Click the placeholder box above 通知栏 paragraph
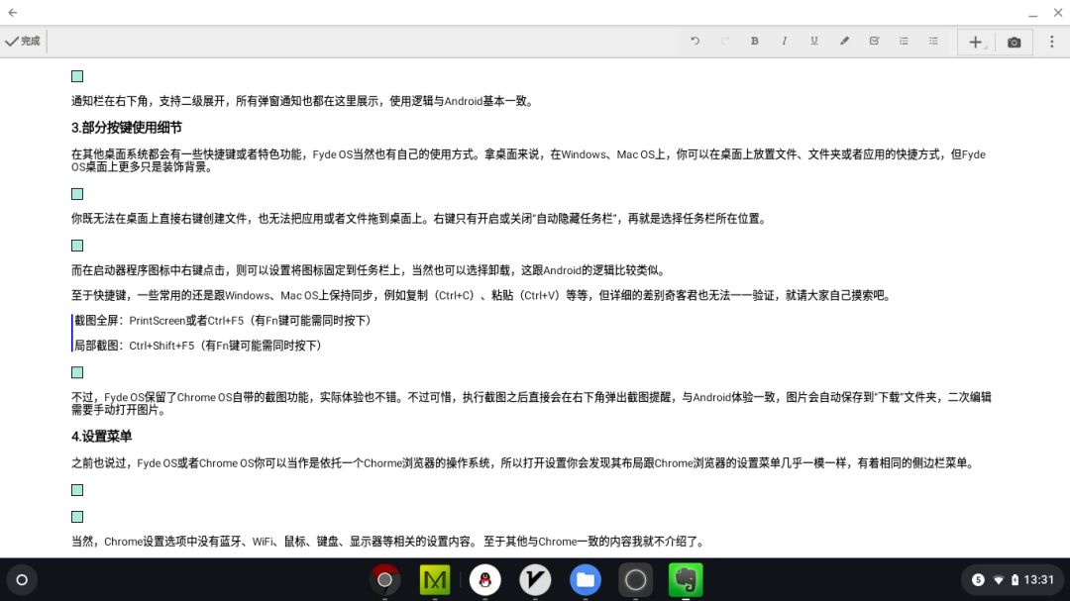This screenshot has height=601, width=1070. 77,76
